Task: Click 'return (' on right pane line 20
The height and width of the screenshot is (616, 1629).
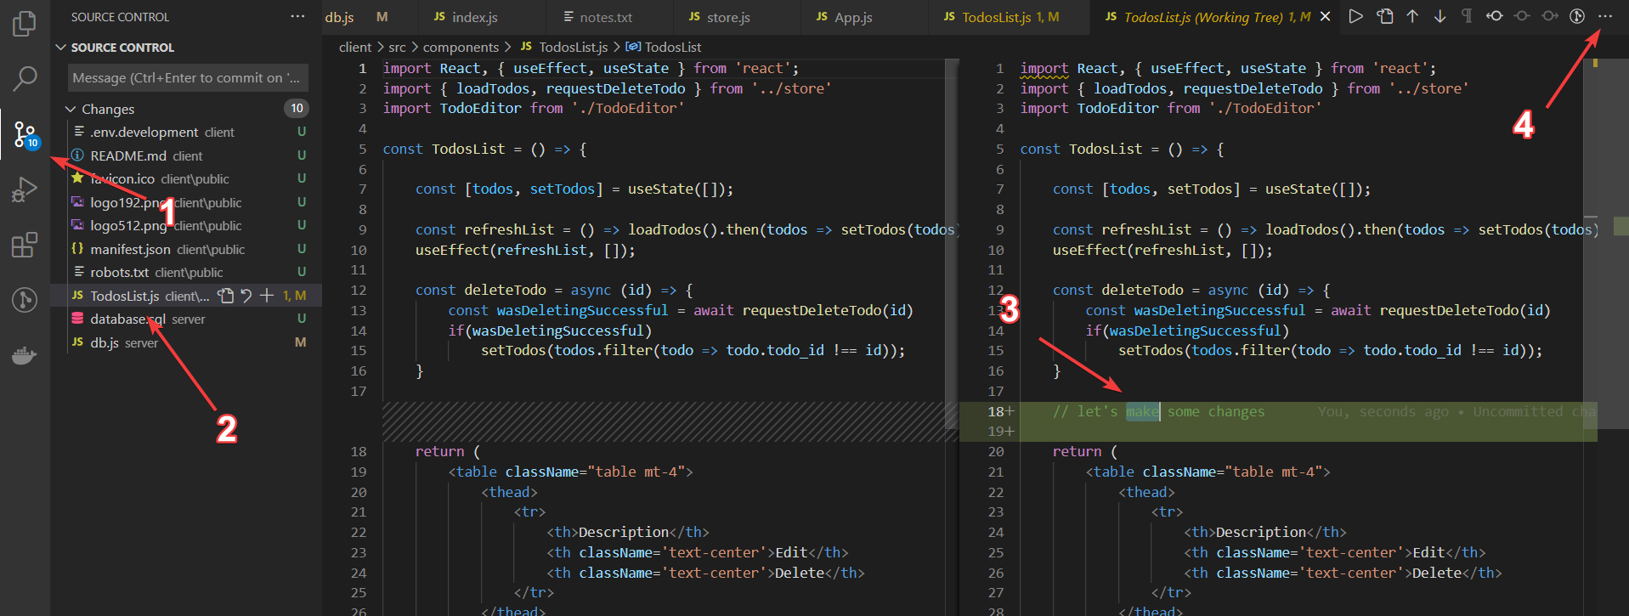Action: coord(1085,451)
